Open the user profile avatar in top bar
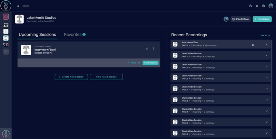The image size is (276, 139). click(x=271, y=6)
